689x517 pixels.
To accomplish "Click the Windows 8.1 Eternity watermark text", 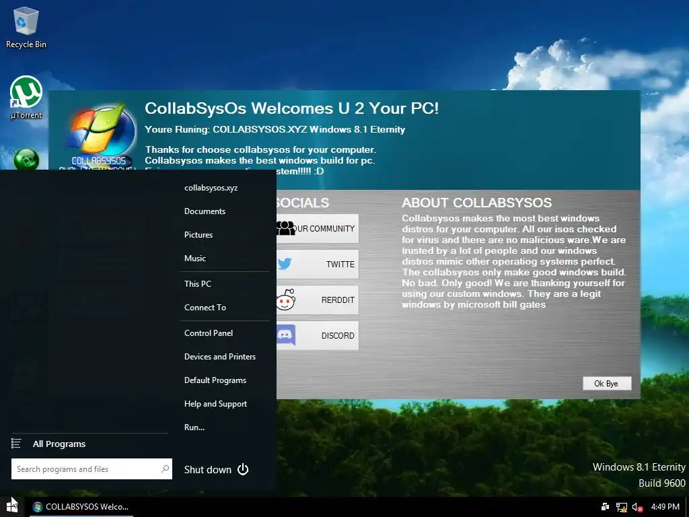I will click(x=639, y=467).
